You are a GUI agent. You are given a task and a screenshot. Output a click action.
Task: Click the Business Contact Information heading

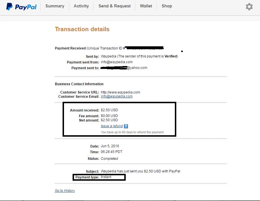tap(79, 84)
